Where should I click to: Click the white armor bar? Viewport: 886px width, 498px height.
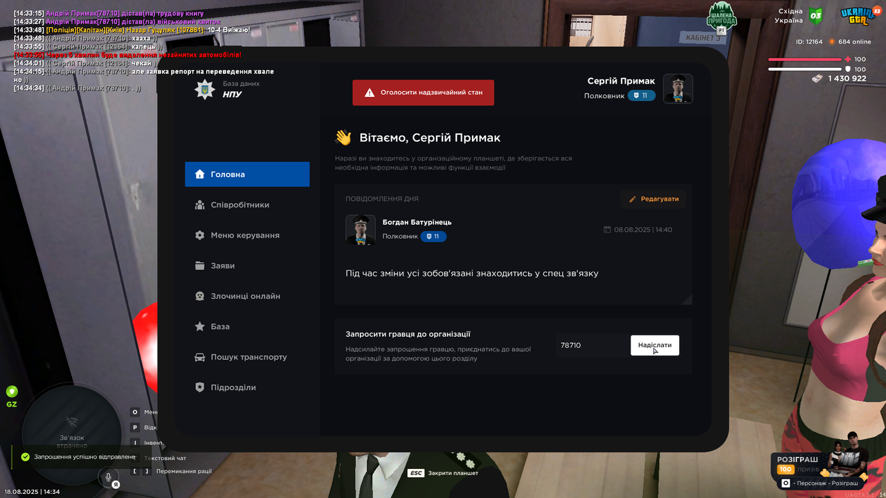805,69
